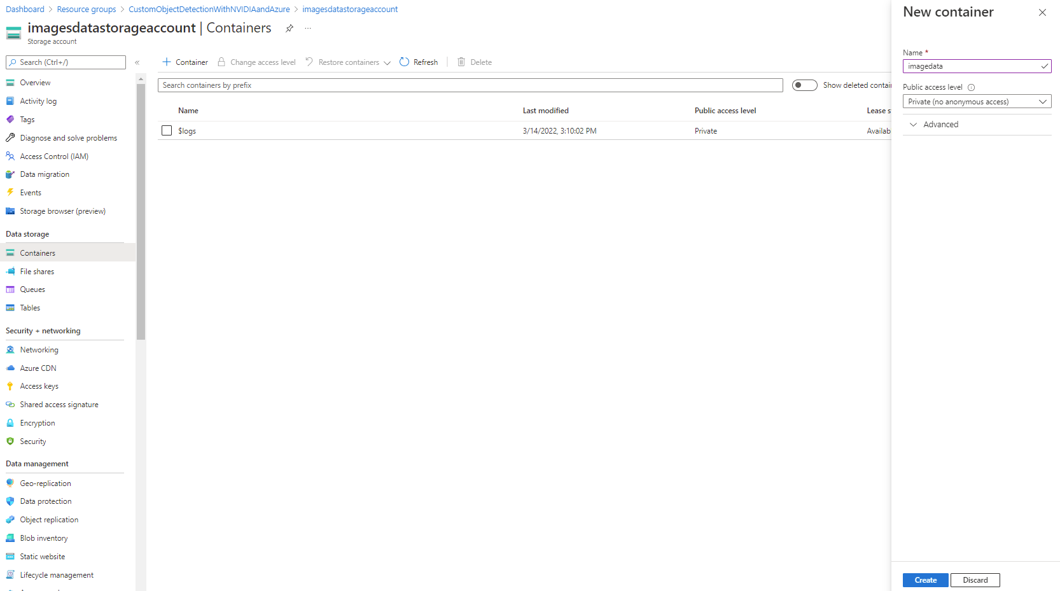This screenshot has width=1060, height=591.
Task: Click the Access keys key icon
Action: tap(10, 386)
